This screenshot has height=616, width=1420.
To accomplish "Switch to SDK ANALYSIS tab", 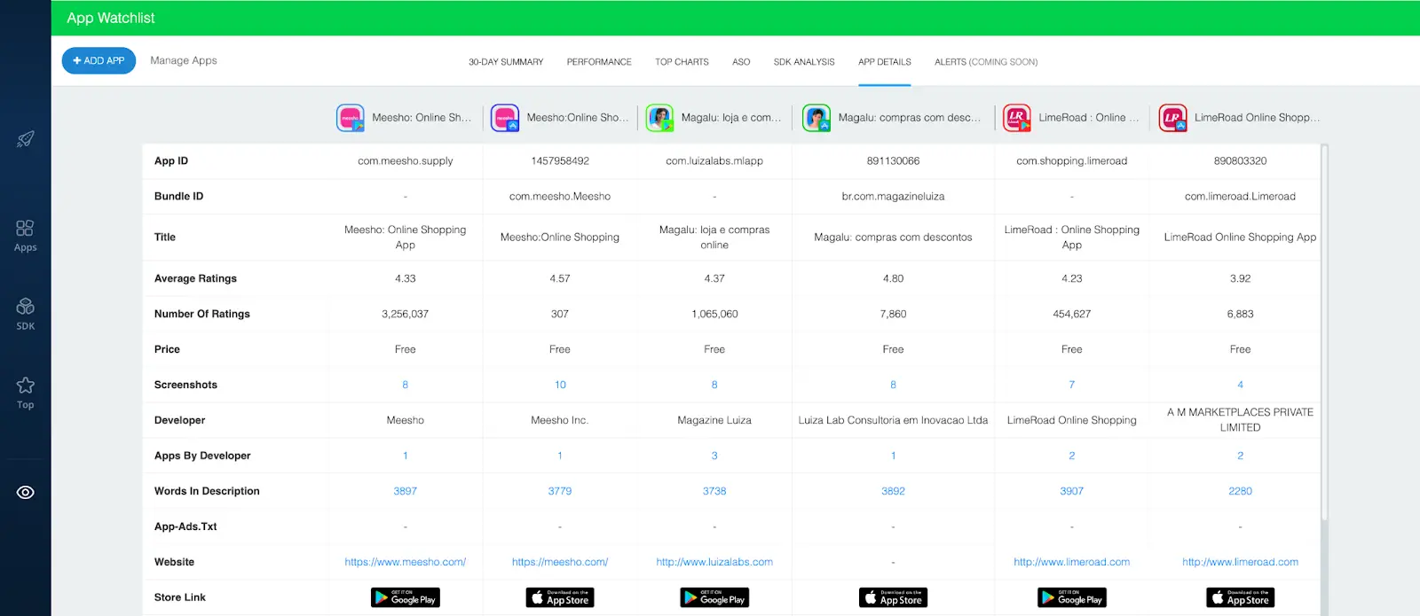I will (804, 62).
